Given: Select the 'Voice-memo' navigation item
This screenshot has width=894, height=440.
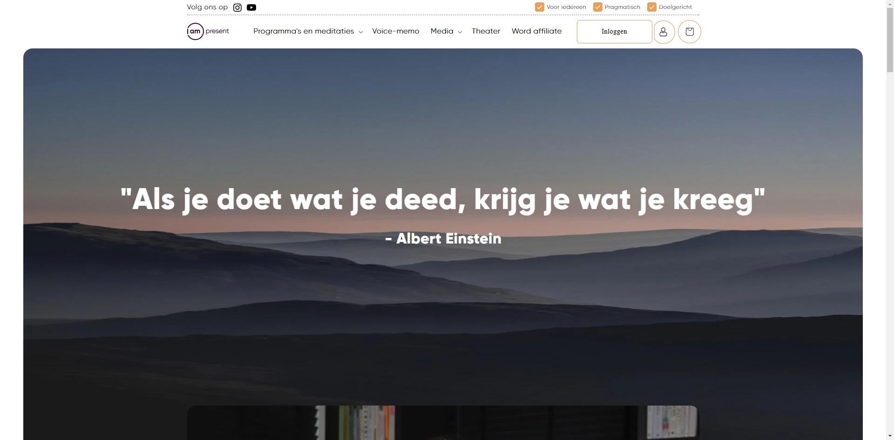Looking at the screenshot, I should (396, 31).
